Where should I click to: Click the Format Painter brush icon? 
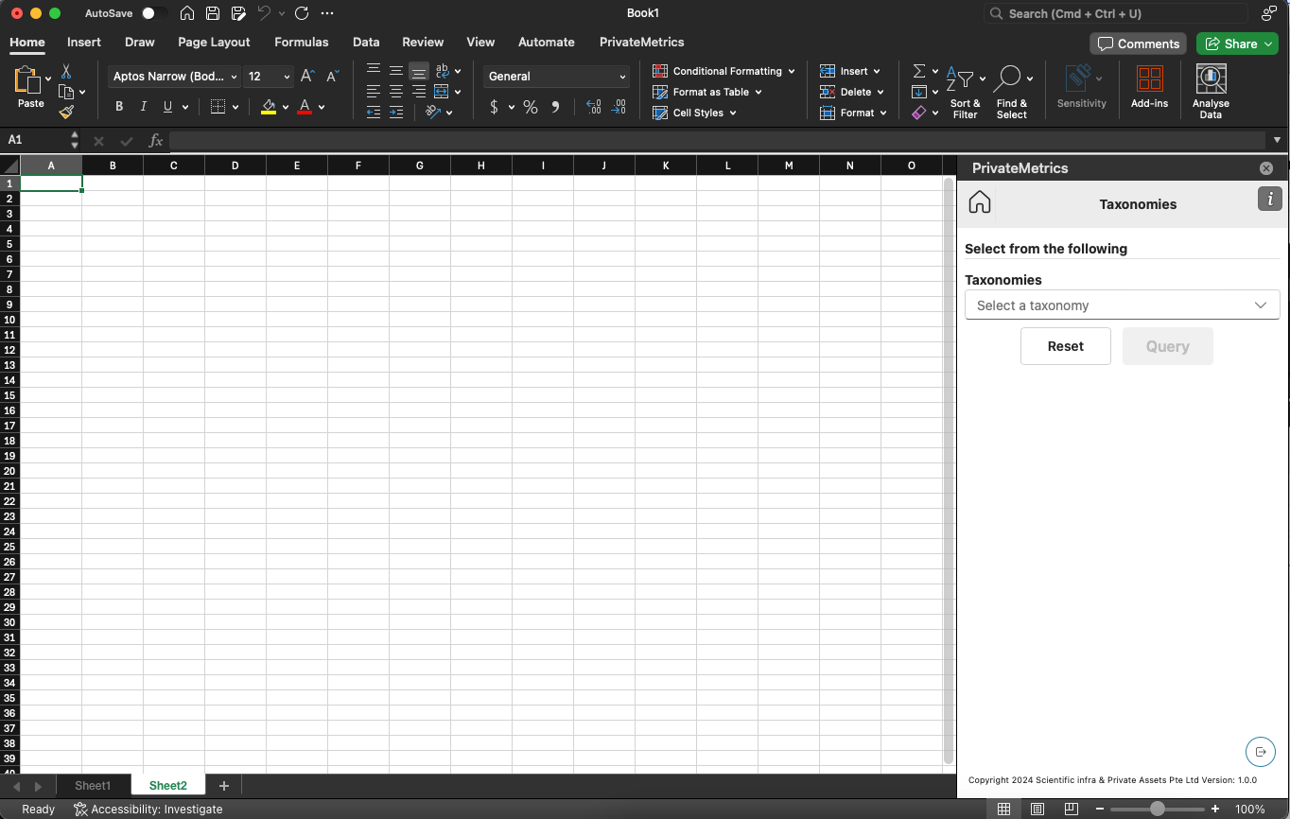66,113
